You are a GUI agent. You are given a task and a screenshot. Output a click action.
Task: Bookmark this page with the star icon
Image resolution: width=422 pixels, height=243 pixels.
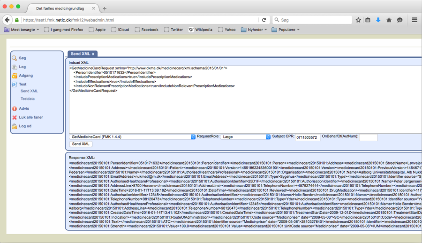[x=358, y=20]
